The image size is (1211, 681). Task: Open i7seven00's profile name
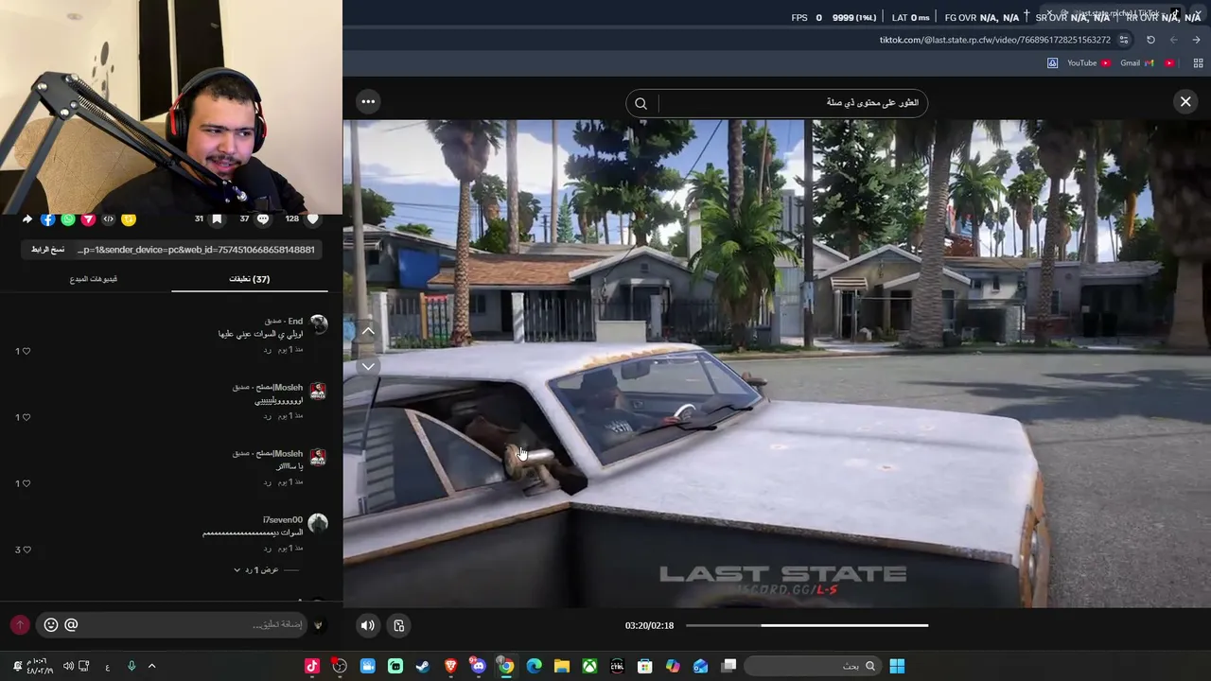point(283,519)
